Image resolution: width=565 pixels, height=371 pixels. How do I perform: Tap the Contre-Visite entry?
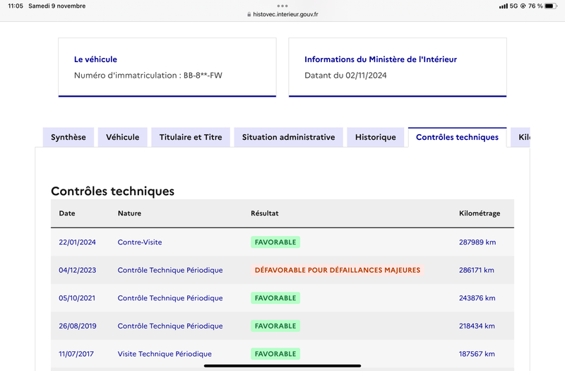pyautogui.click(x=140, y=242)
